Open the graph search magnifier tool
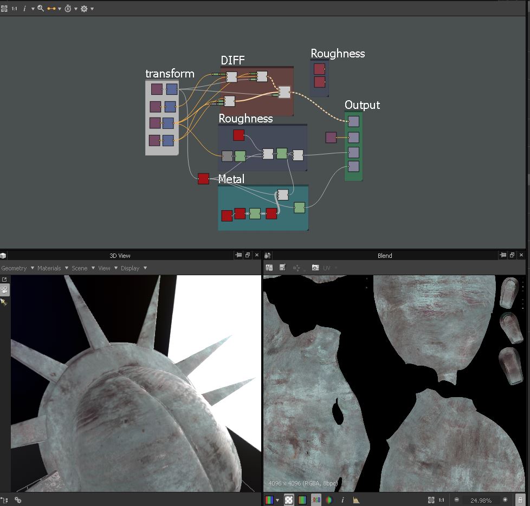Image resolution: width=530 pixels, height=506 pixels. pos(41,9)
